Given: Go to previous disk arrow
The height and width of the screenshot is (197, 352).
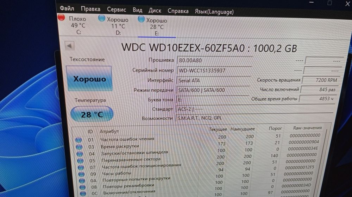Looking at the screenshot, I should (69, 46).
